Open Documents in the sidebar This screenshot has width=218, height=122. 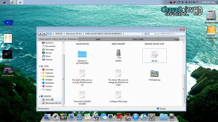click(x=49, y=46)
